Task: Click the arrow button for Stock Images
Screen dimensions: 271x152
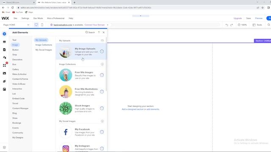Action: (x=102, y=108)
